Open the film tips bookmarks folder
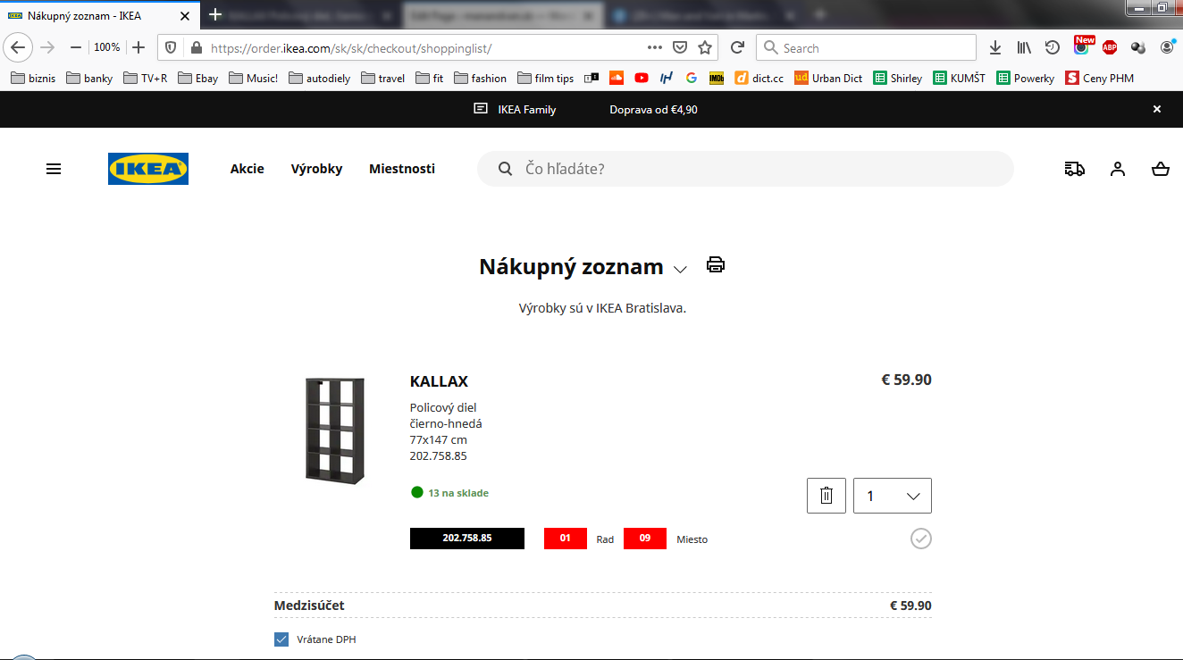The width and height of the screenshot is (1183, 660). 545,79
